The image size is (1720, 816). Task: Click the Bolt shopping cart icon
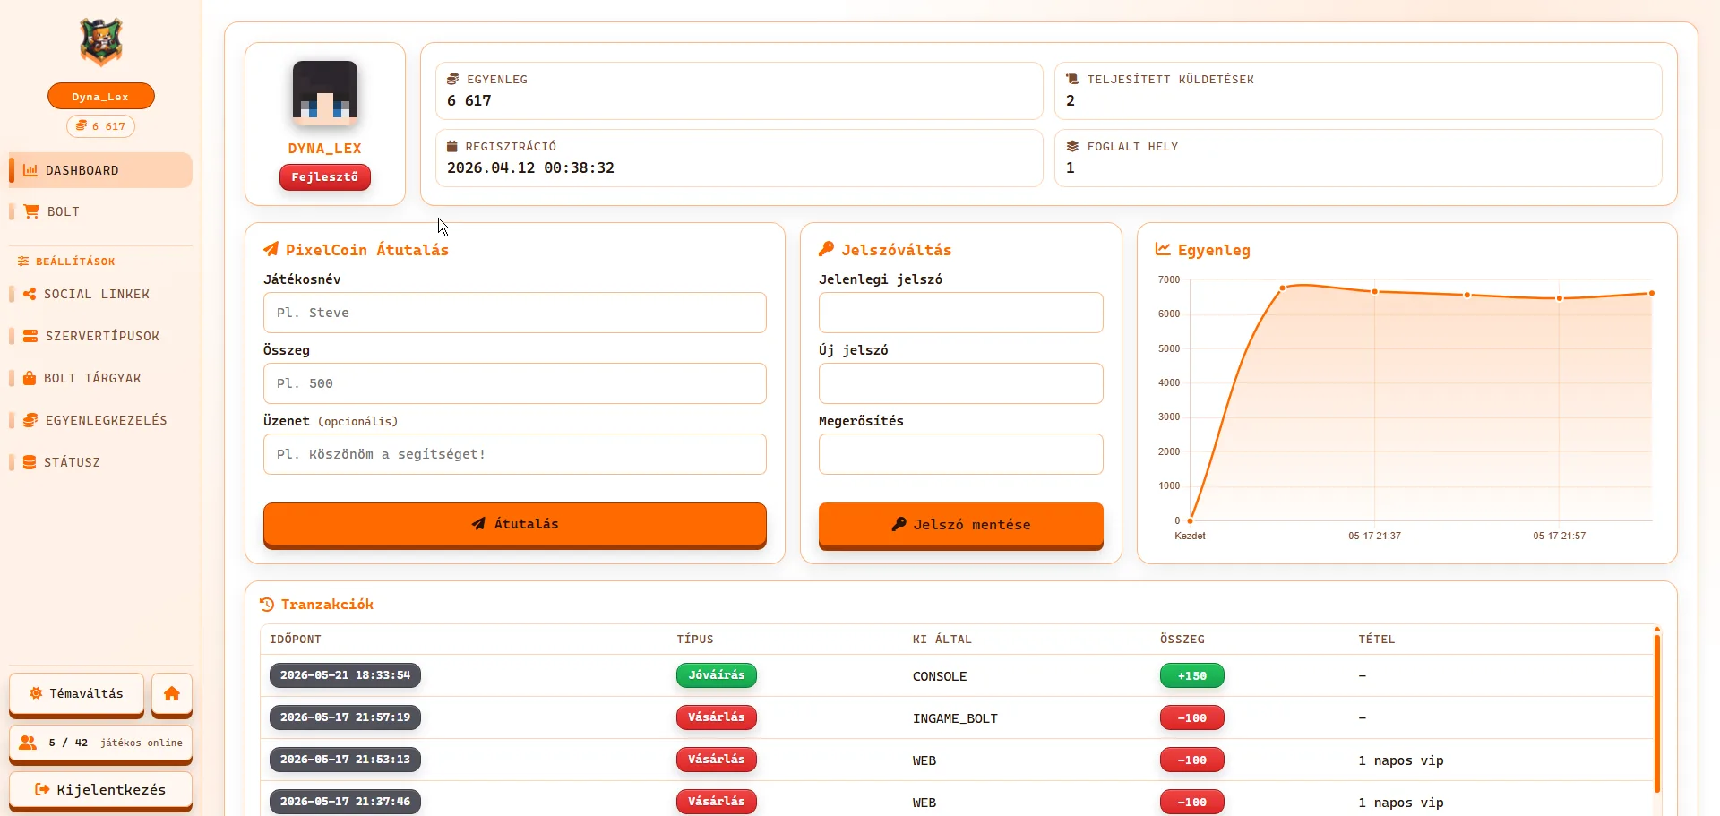[31, 211]
